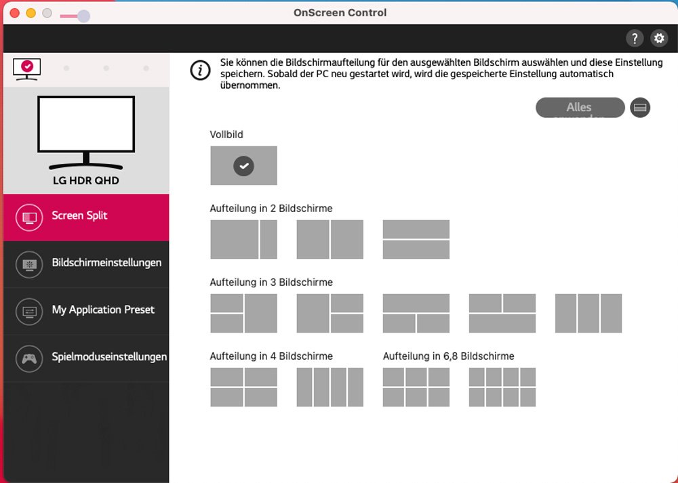Viewport: 678px width, 483px height.
Task: Choose two horizontal stacked halves layout
Action: point(416,239)
